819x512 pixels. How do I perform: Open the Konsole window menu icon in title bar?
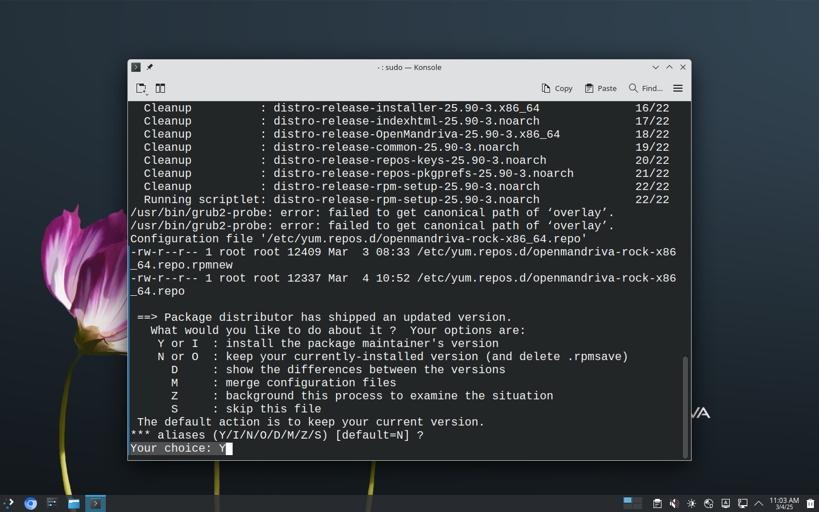135,67
